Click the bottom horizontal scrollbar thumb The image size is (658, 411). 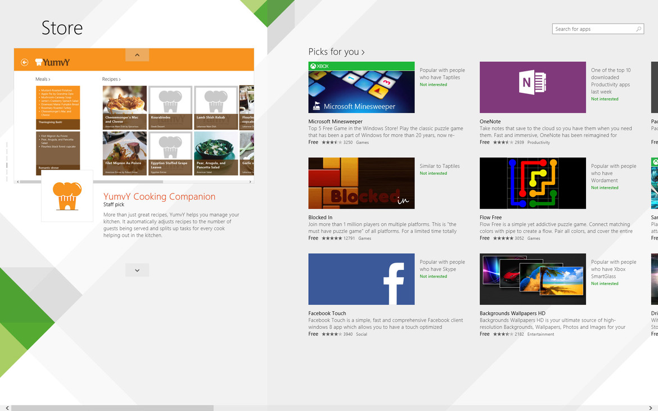click(112, 408)
